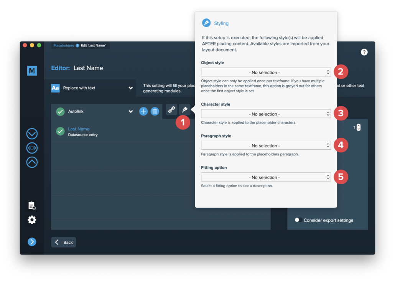Open the settings gear in the sidebar
The image size is (395, 281).
[32, 220]
